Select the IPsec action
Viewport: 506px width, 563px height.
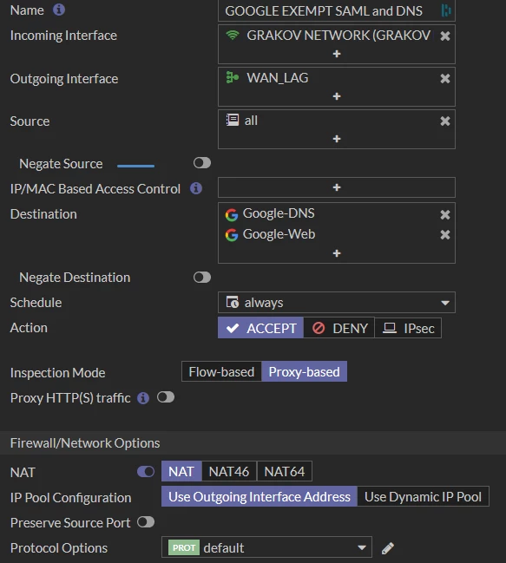point(408,328)
